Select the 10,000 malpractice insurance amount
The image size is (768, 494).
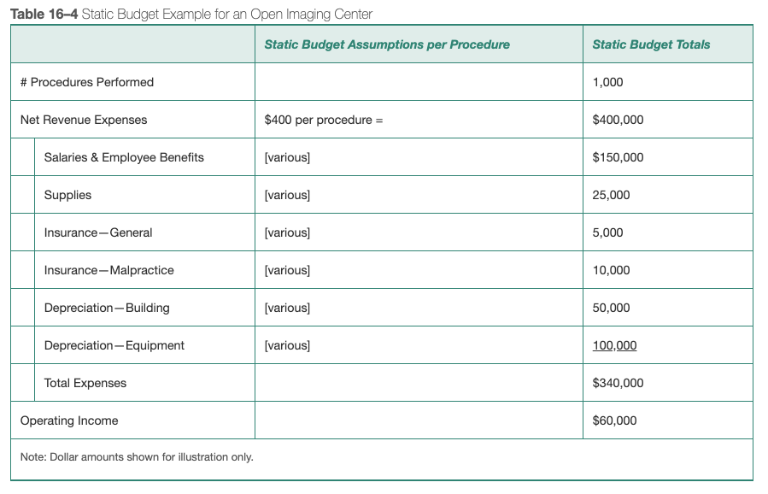(x=612, y=270)
